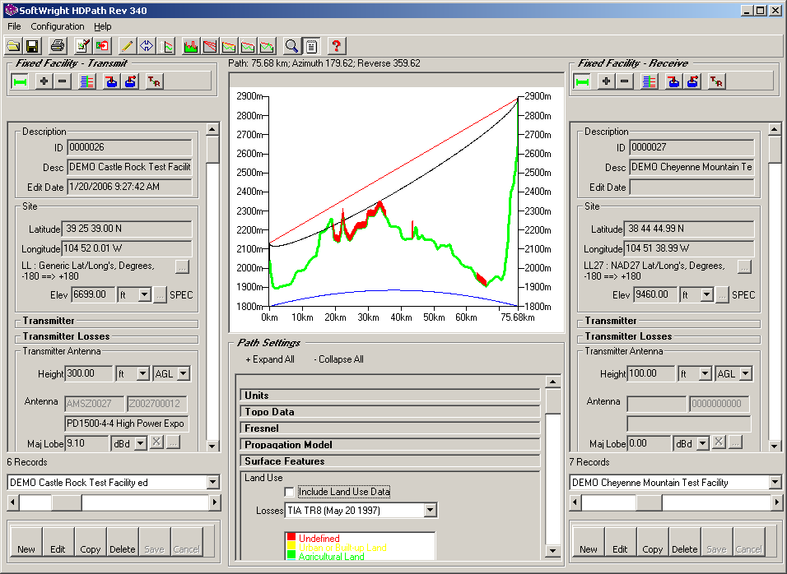787x574 pixels.
Task: Open the File menu
Action: point(14,26)
